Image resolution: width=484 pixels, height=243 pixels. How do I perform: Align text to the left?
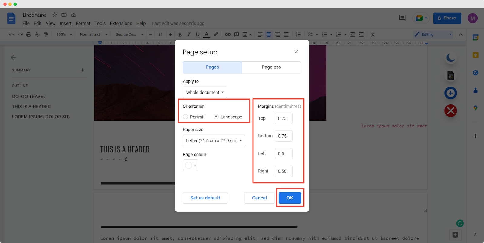(260, 34)
